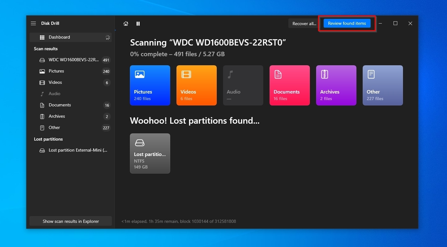Open Show scan results in Explorer
Screen dimensions: 447x247
[x=70, y=221]
